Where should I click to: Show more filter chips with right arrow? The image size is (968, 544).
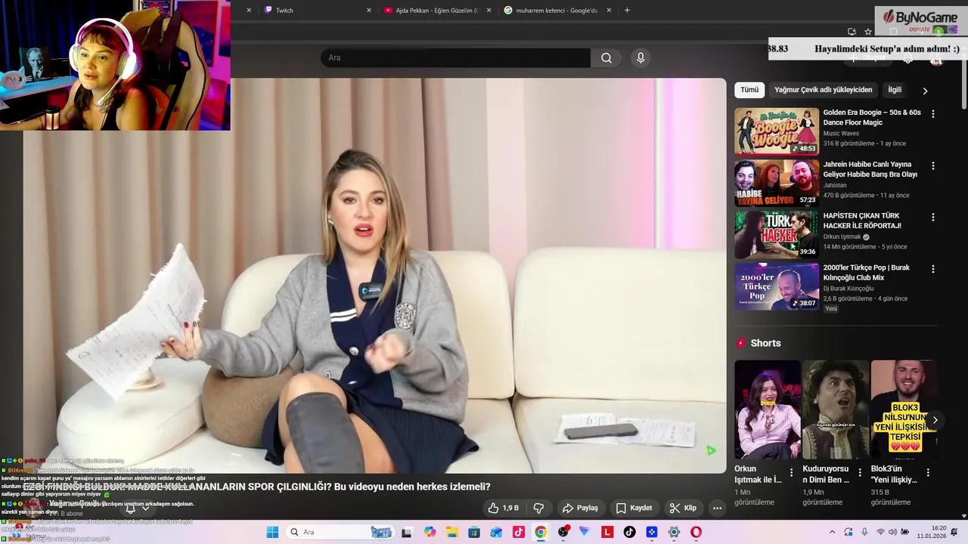(x=925, y=91)
